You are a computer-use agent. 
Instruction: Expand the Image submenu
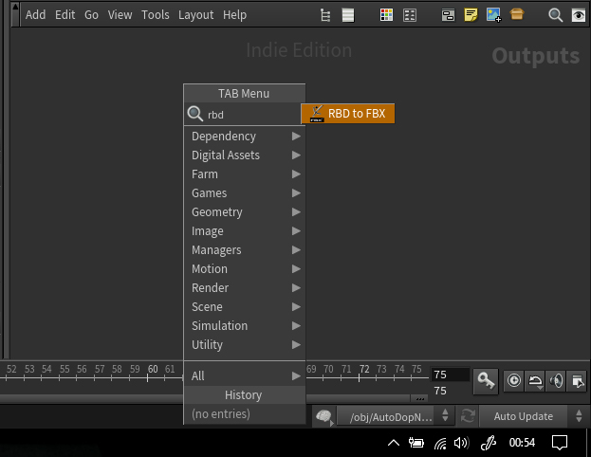pos(245,231)
